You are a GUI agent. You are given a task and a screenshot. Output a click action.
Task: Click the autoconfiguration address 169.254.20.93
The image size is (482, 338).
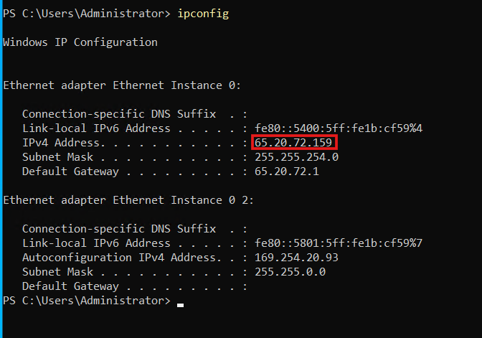pos(296,258)
